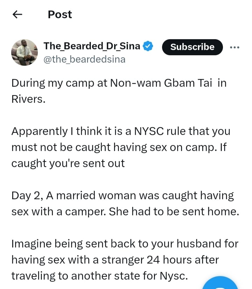Tap the line starting "Day 2, A married"
The width and height of the screenshot is (252, 289).
point(122,195)
